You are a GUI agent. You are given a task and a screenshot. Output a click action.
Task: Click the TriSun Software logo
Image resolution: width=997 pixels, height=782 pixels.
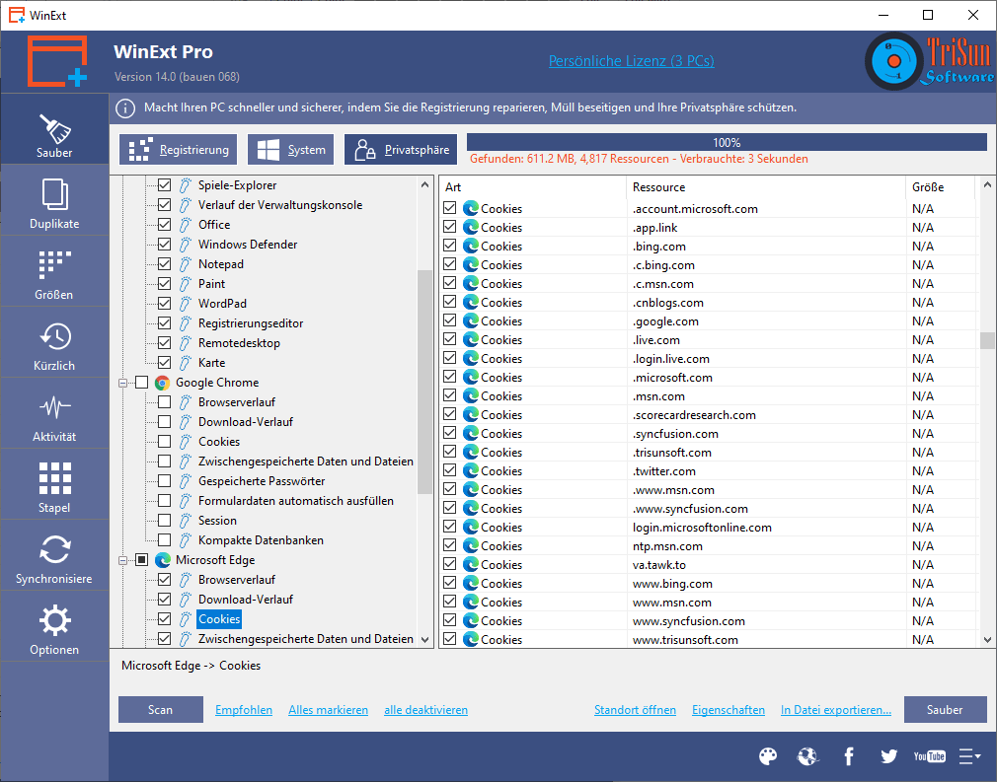point(929,61)
